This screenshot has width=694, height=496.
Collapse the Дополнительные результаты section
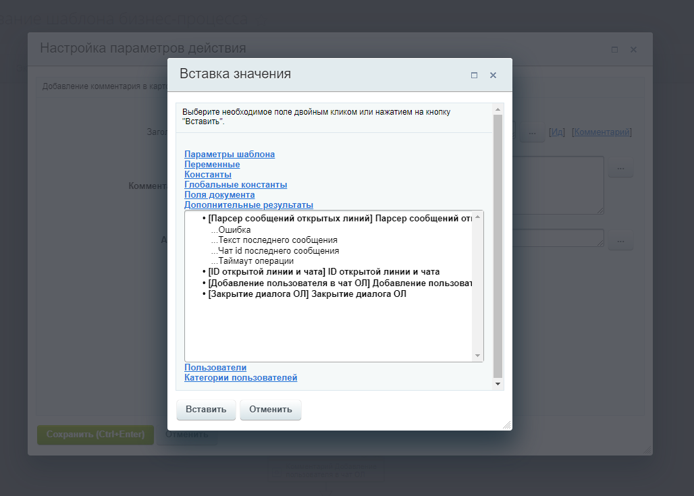pyautogui.click(x=248, y=205)
